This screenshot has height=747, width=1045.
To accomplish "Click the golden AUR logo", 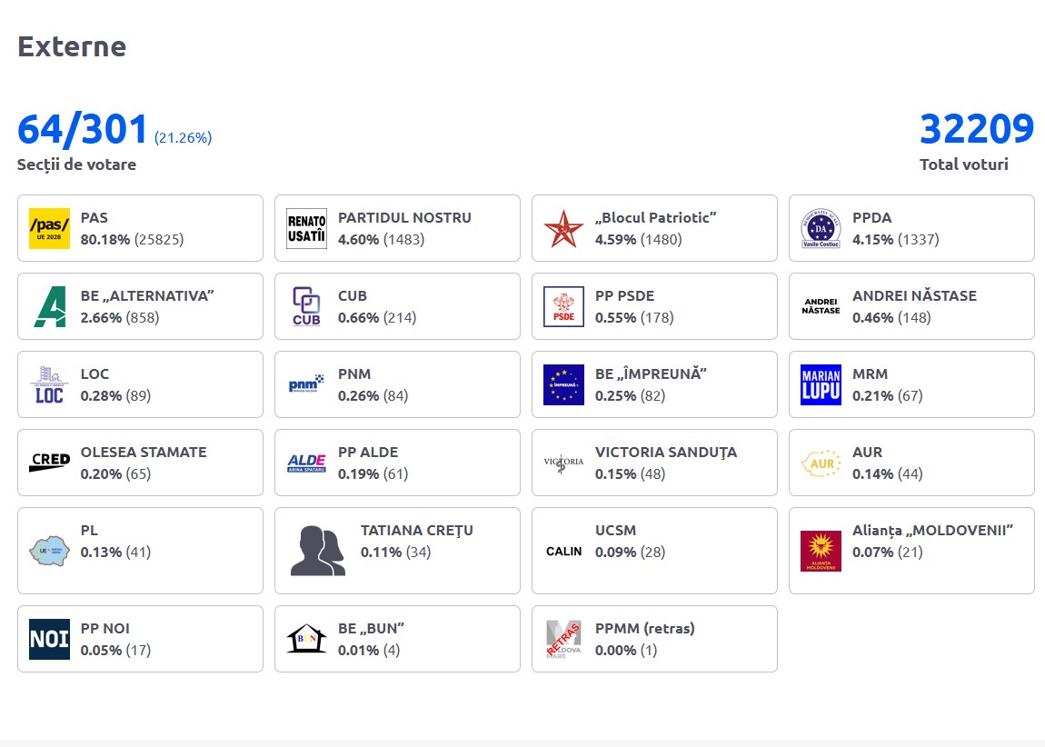I will [821, 463].
